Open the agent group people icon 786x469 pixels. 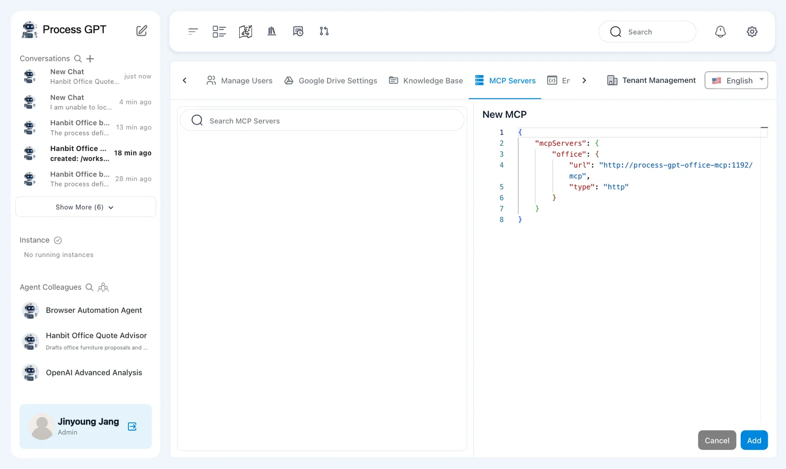coord(103,287)
